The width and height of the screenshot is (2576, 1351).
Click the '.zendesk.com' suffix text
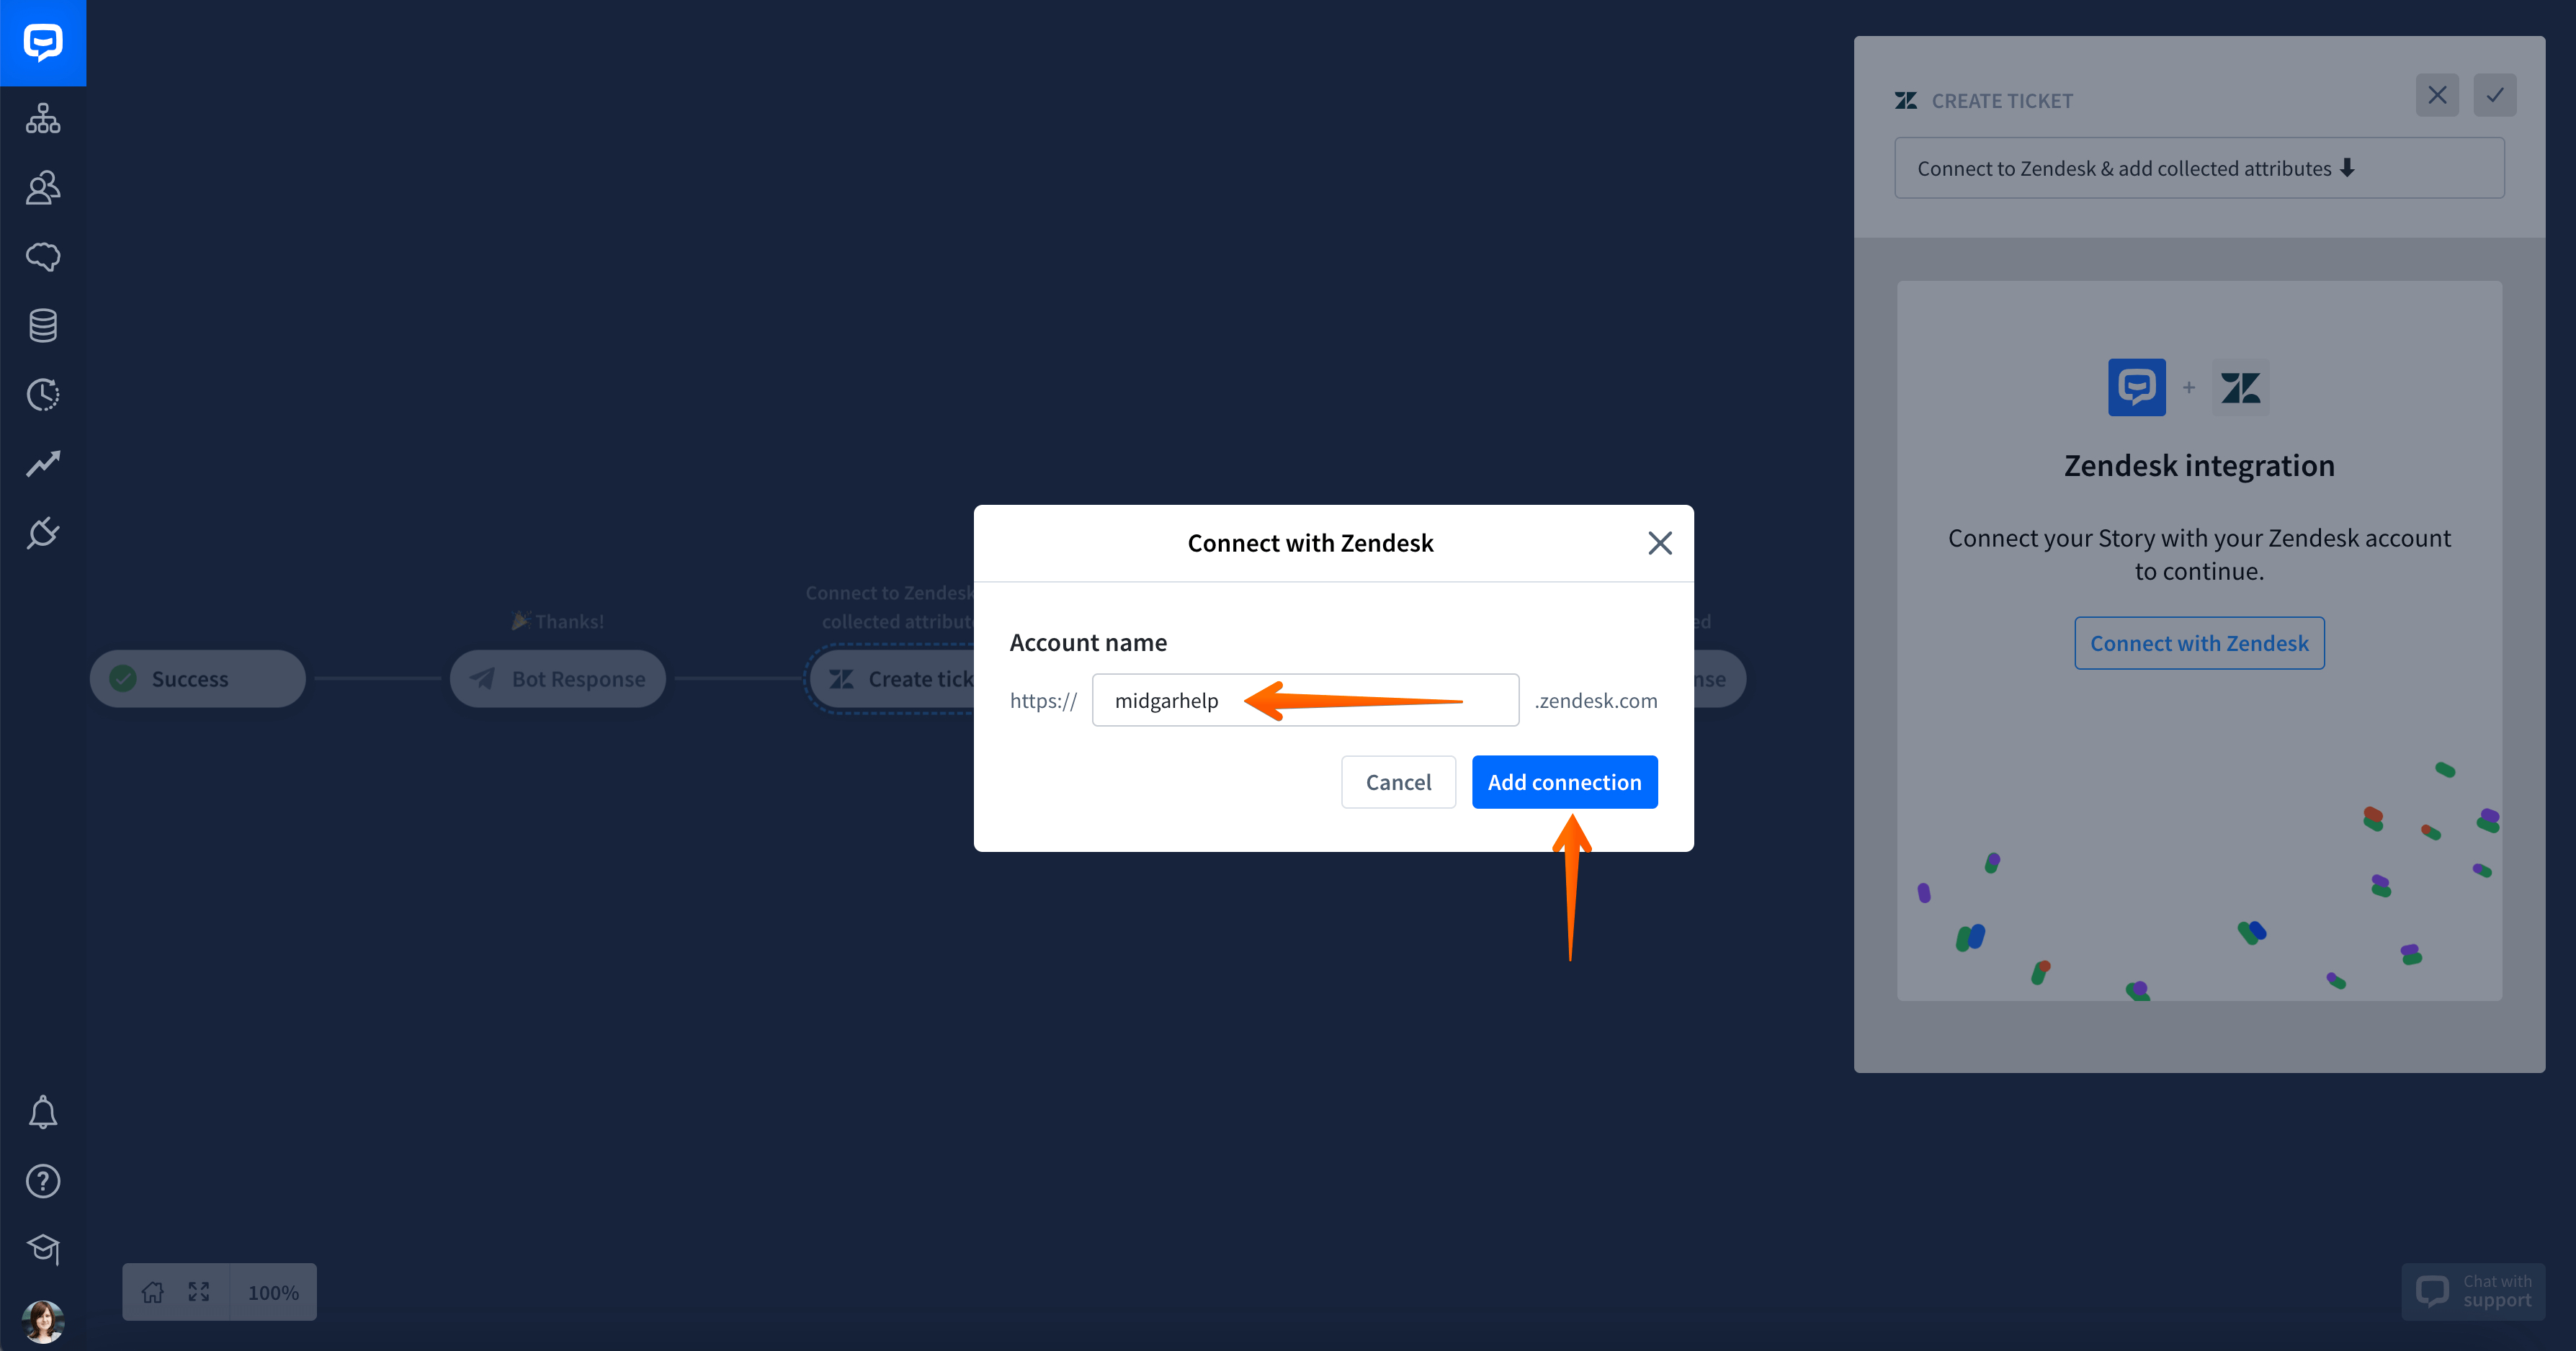1596,700
